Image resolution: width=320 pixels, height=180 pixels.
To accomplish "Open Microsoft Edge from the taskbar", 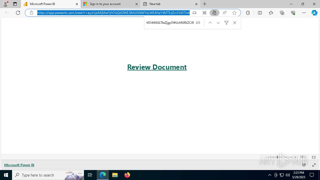I will 103,175.
